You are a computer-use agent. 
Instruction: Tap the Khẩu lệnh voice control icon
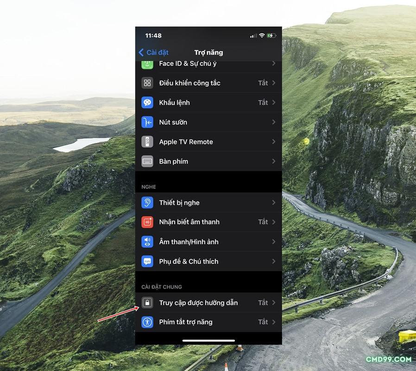(147, 102)
